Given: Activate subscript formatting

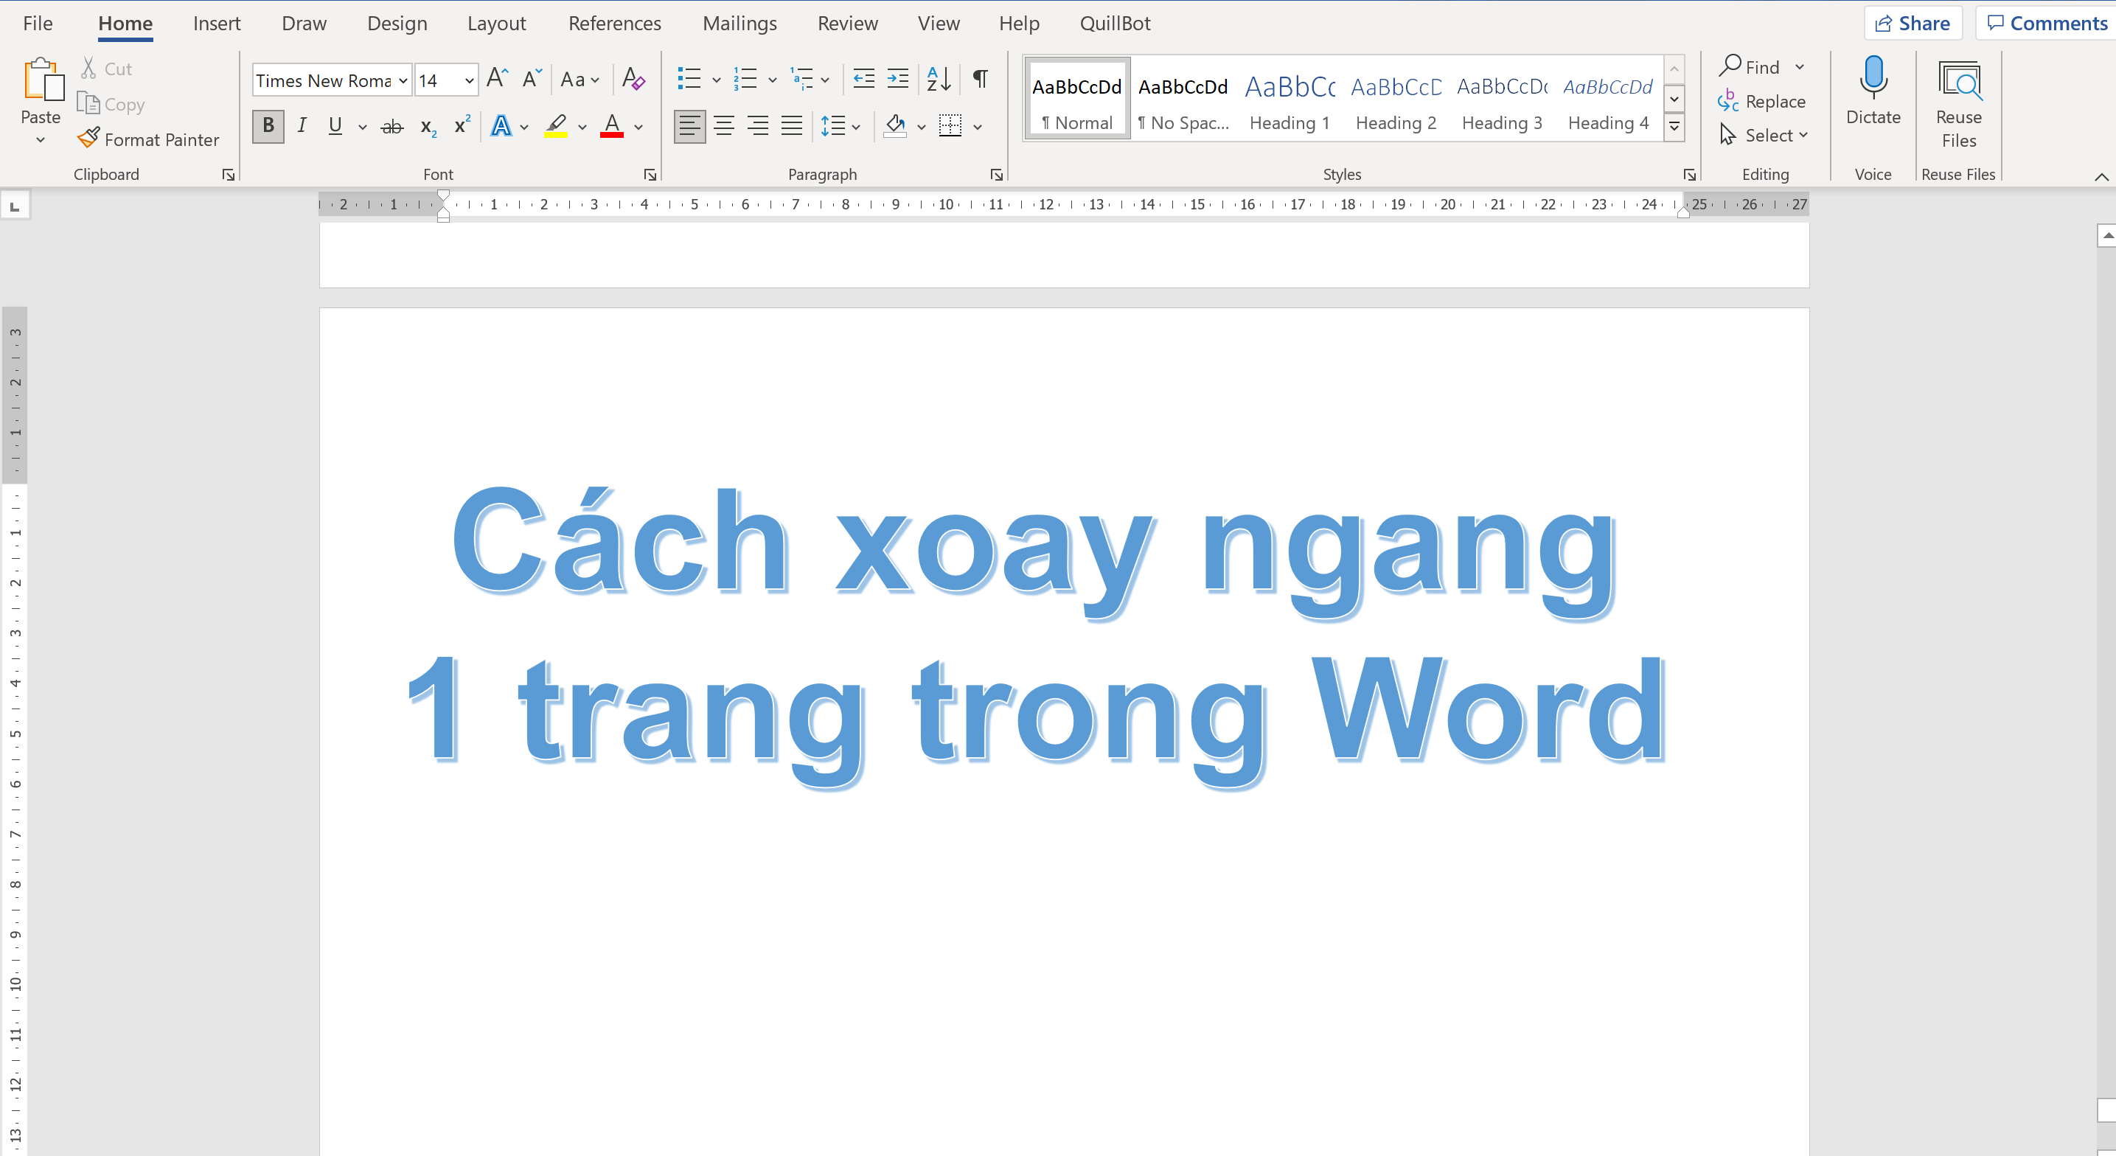Looking at the screenshot, I should pos(426,126).
